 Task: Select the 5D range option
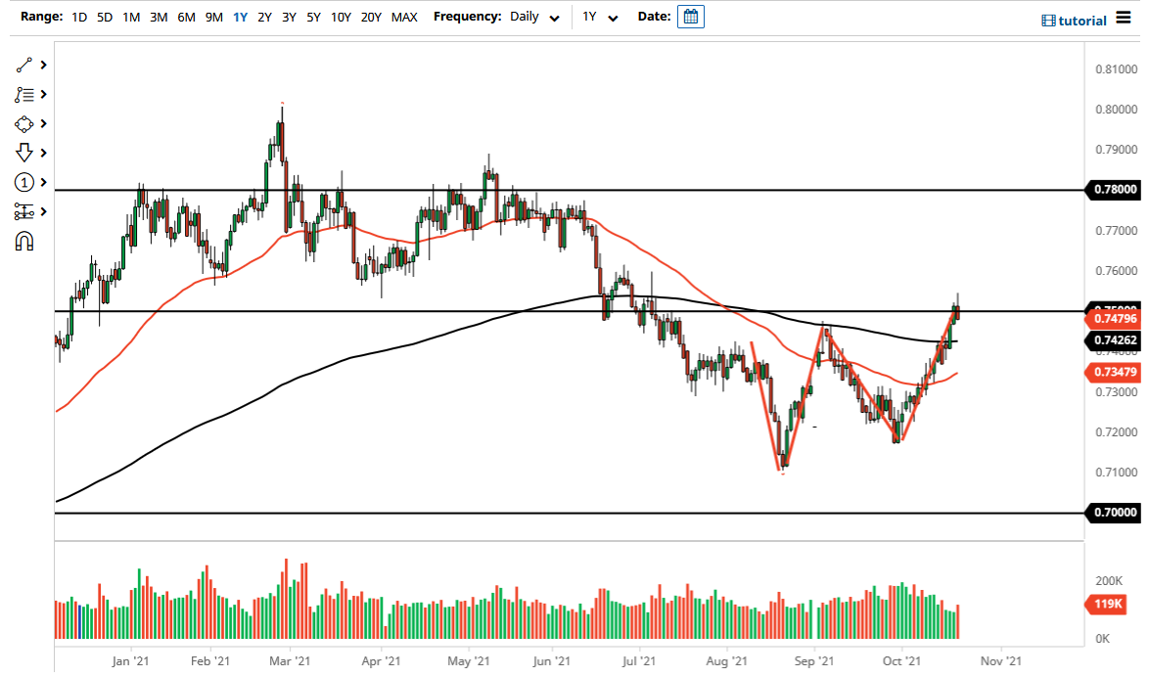pos(104,17)
